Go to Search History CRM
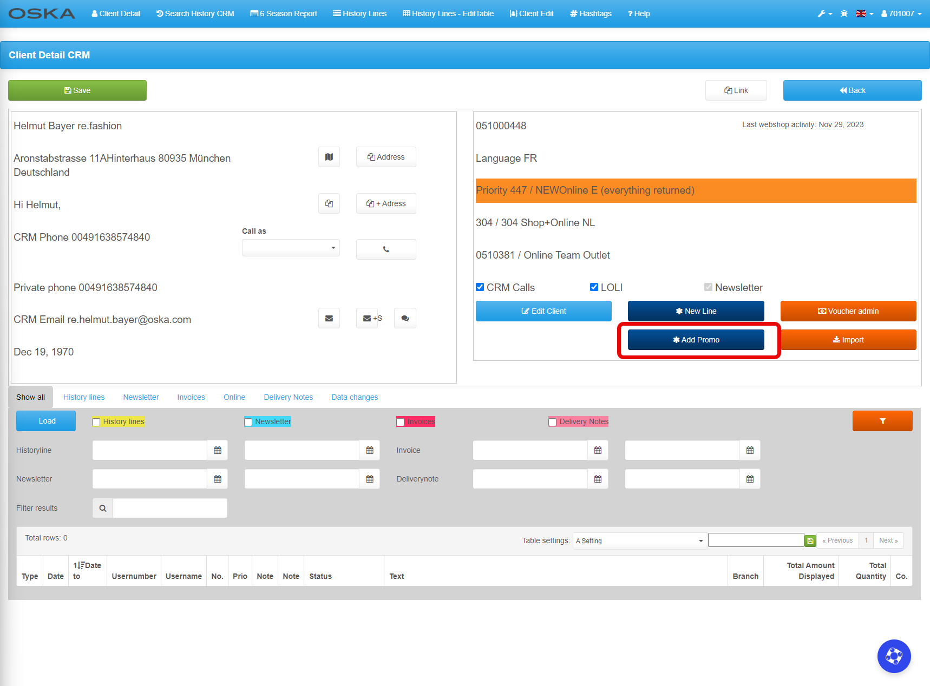This screenshot has height=686, width=930. point(195,14)
